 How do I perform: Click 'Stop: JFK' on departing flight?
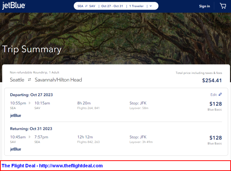138,103
